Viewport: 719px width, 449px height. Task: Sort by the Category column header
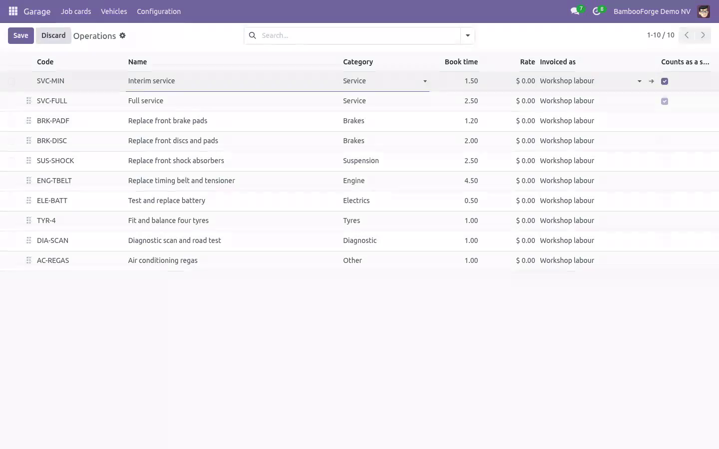tap(358, 62)
